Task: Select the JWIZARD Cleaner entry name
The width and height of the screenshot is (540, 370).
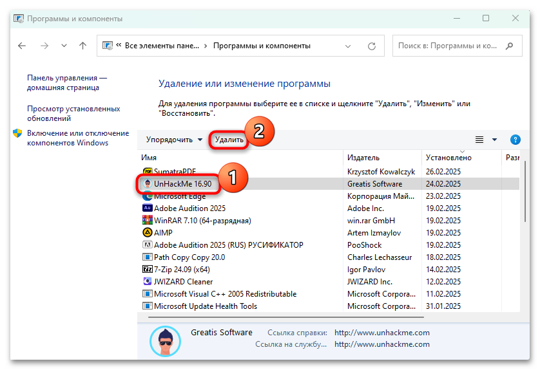Action: [x=183, y=281]
